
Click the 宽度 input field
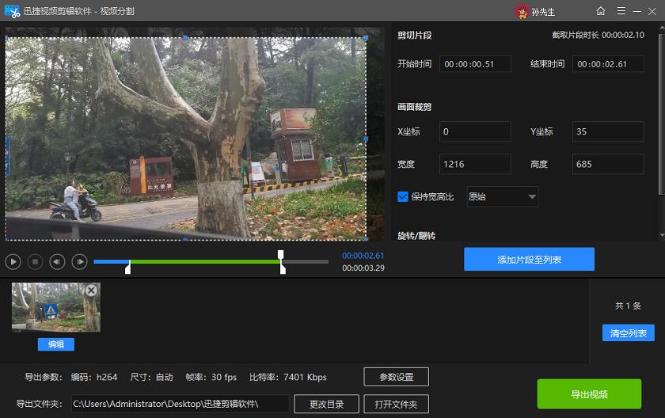click(475, 164)
